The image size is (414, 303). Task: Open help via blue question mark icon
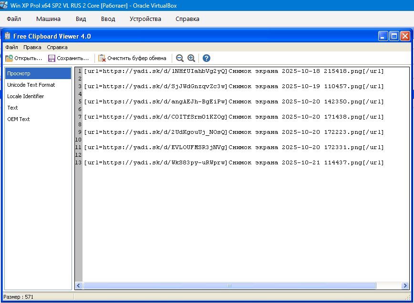coord(207,58)
